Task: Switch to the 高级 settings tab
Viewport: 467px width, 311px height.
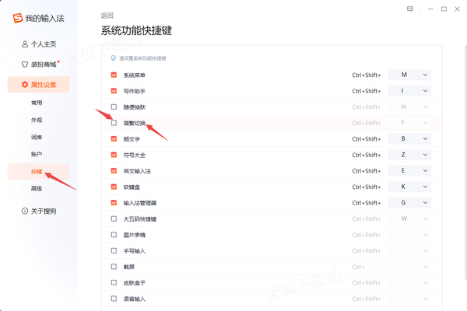Action: pyautogui.click(x=37, y=188)
